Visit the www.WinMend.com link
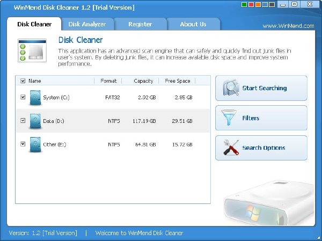Viewport: 322px width, 241px height. click(288, 26)
